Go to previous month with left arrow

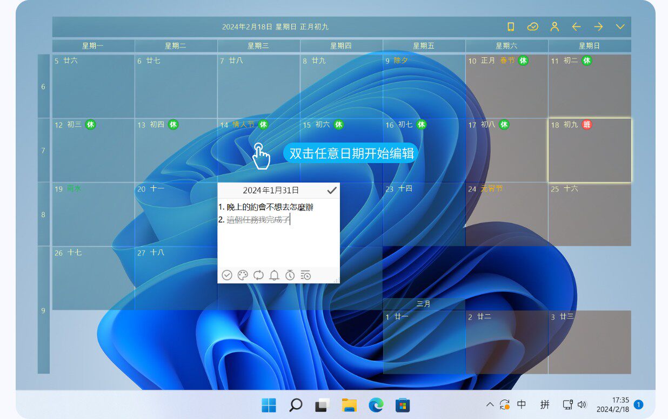coord(576,26)
